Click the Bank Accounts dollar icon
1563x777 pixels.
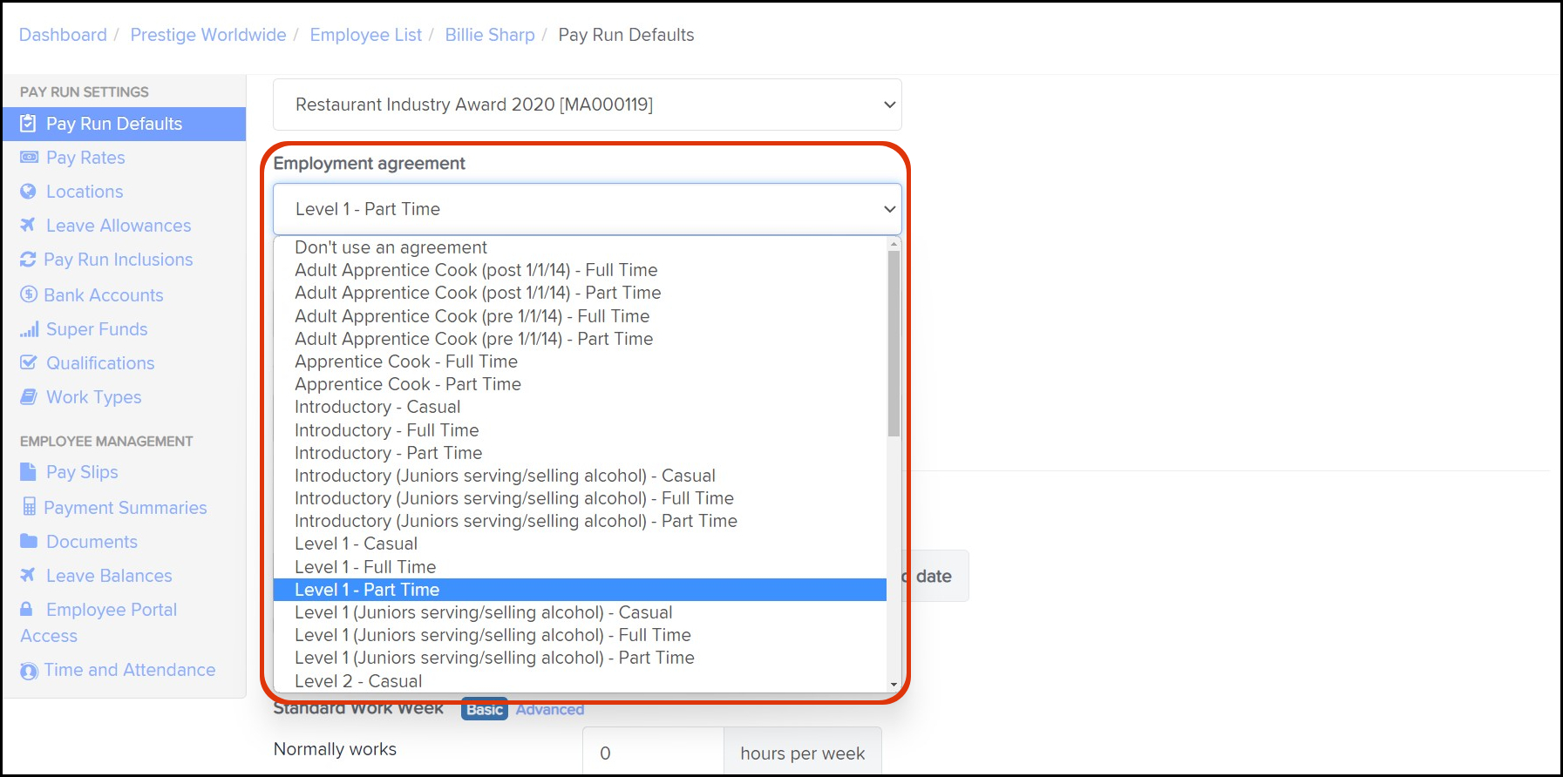click(x=28, y=294)
